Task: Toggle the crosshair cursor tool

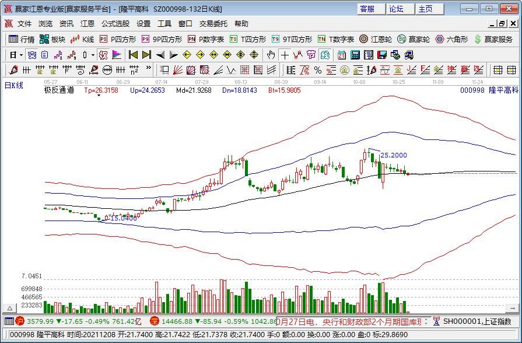Action: (x=285, y=55)
